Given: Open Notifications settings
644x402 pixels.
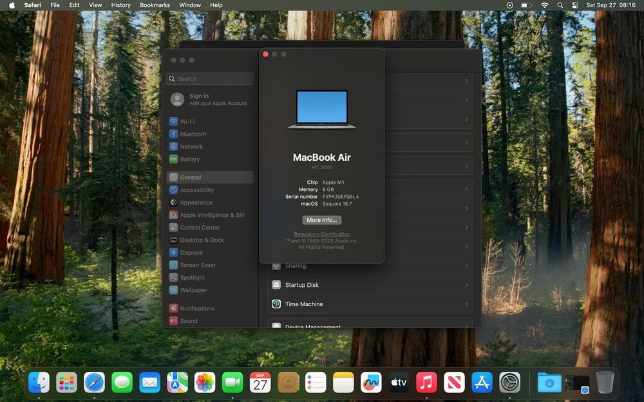Looking at the screenshot, I should pos(196,309).
